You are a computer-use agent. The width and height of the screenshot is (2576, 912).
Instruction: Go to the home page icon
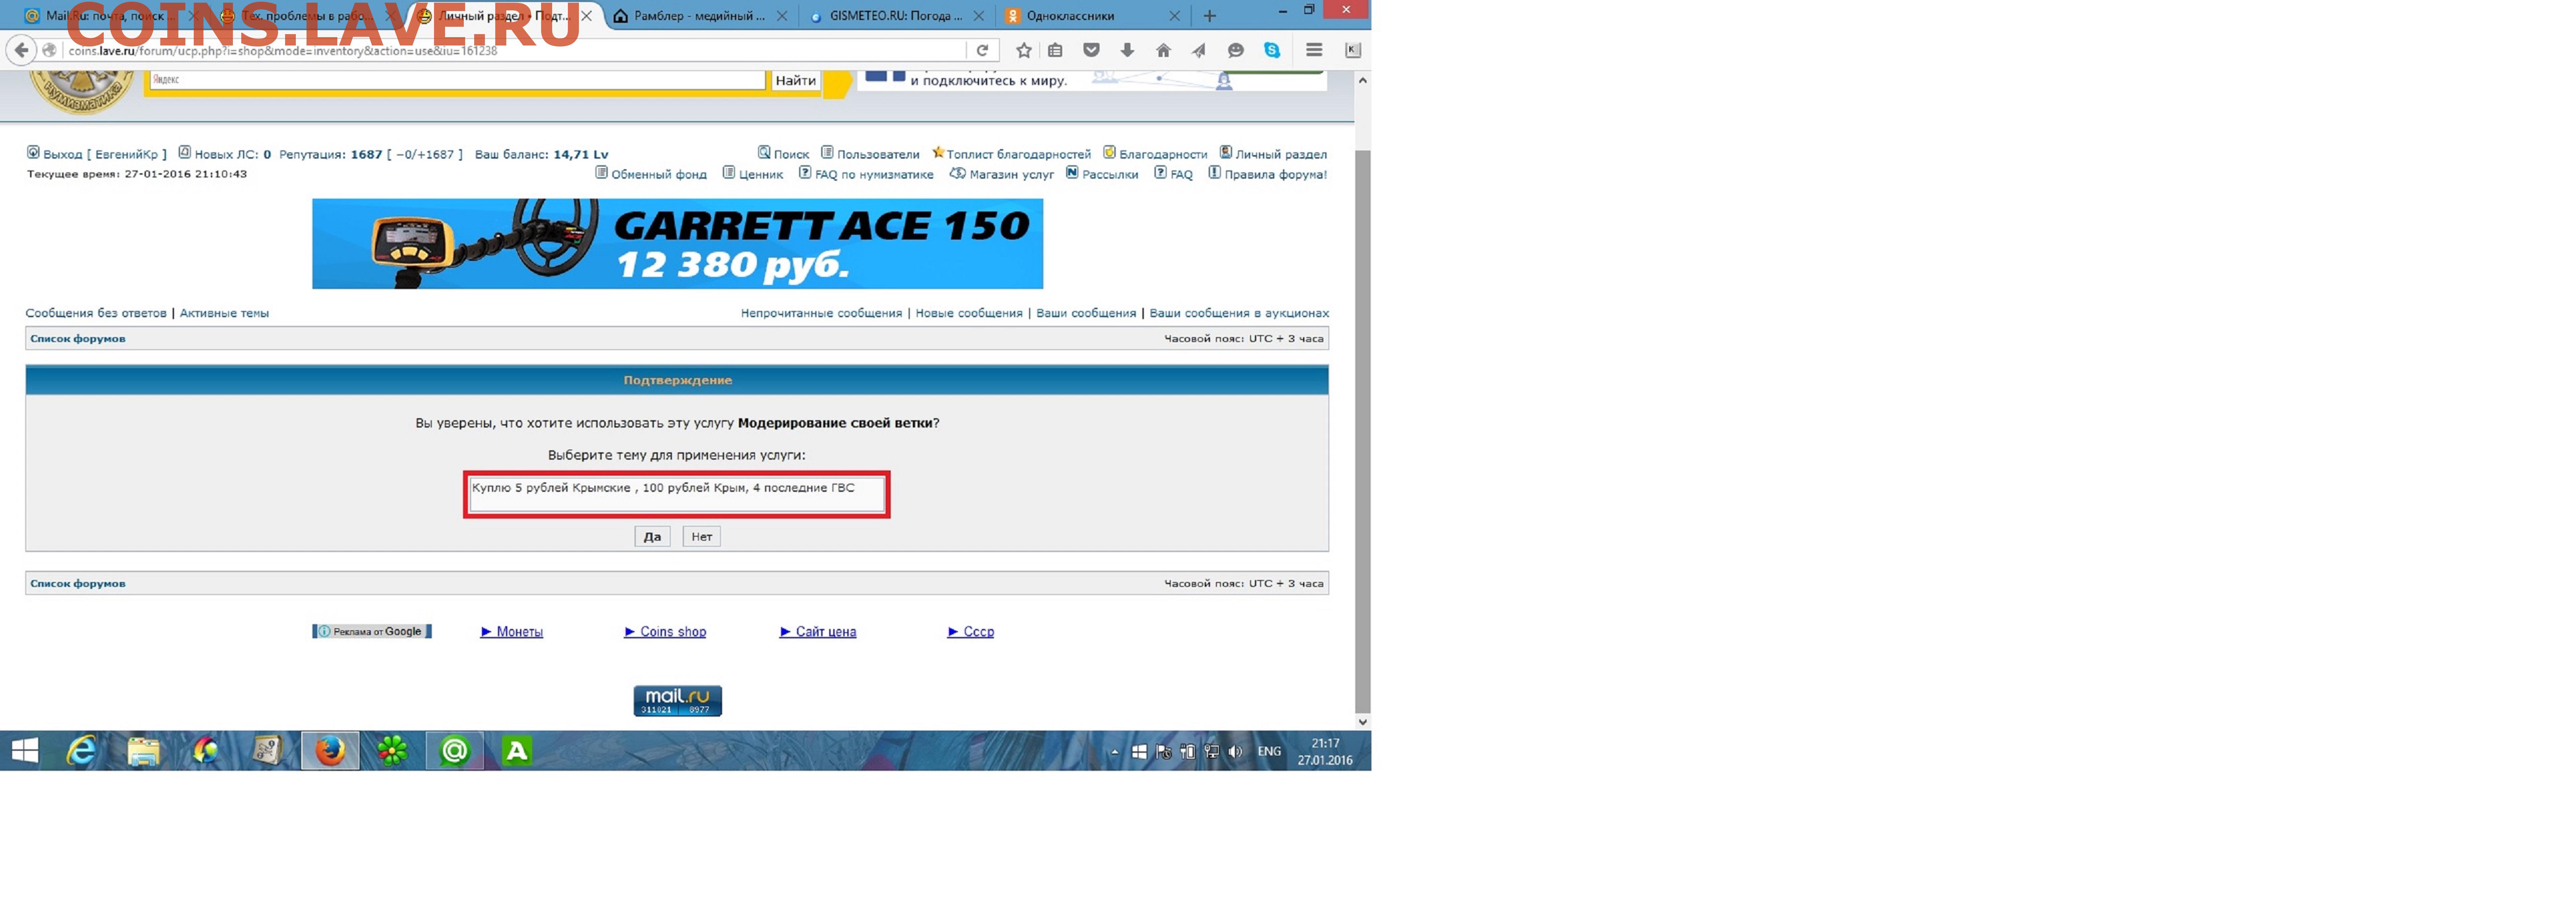(1163, 50)
